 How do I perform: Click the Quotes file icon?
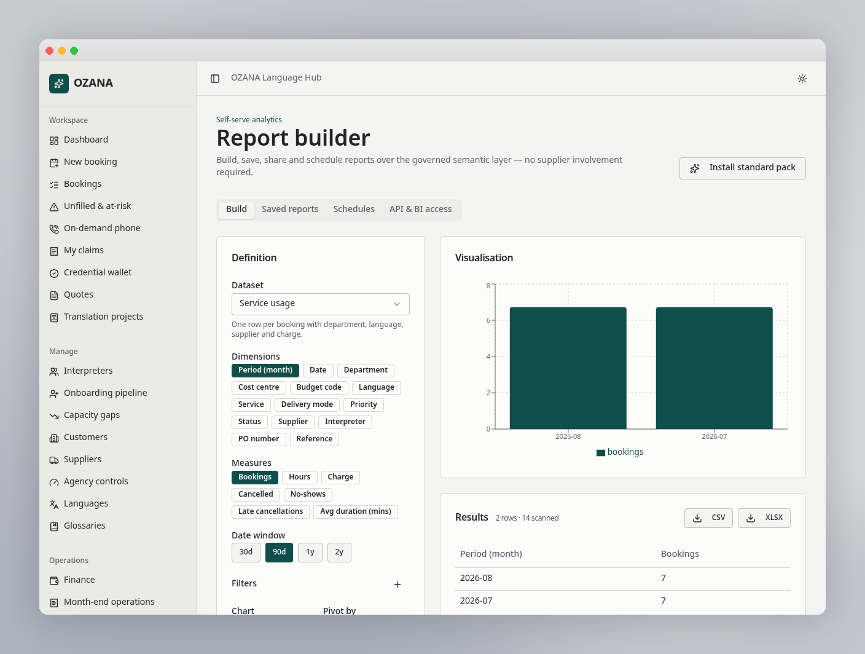click(54, 295)
